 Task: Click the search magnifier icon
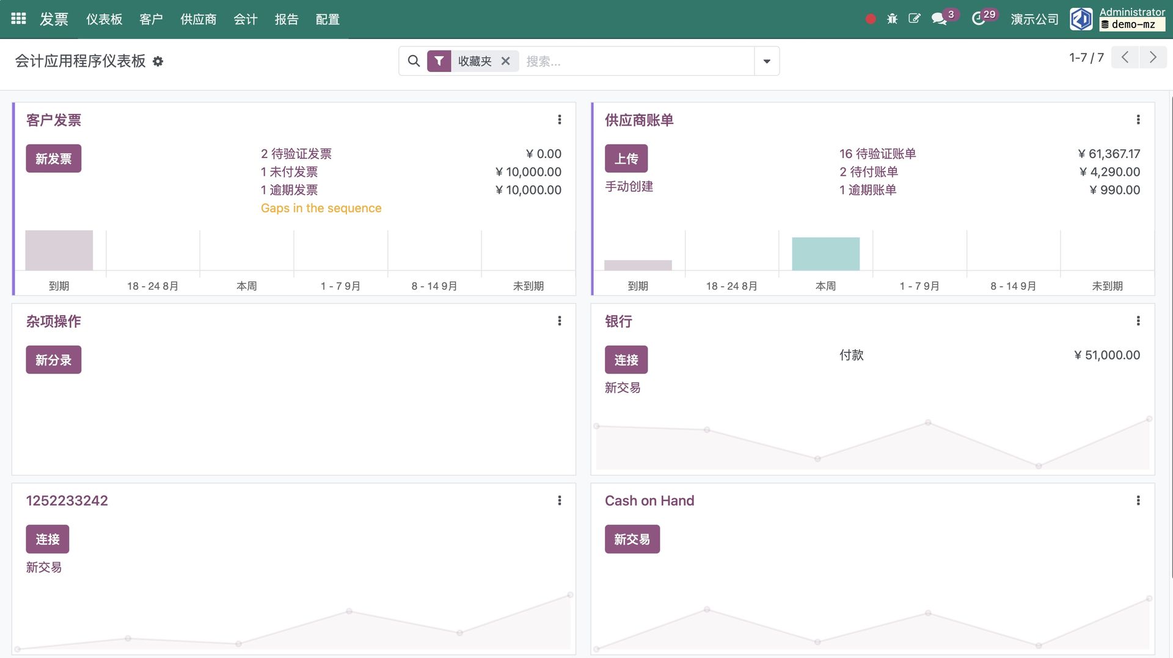(414, 61)
